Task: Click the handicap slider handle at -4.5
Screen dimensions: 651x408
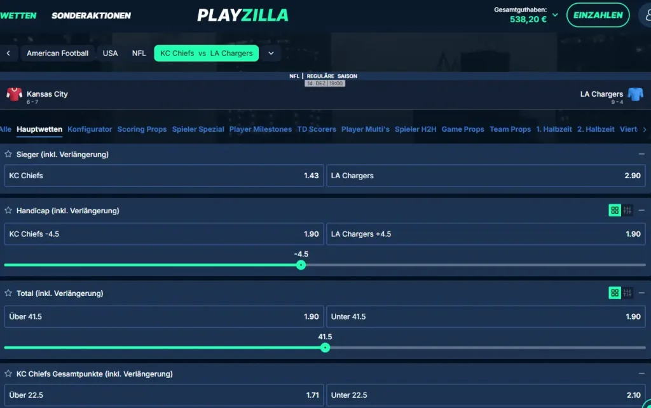Action: tap(300, 265)
